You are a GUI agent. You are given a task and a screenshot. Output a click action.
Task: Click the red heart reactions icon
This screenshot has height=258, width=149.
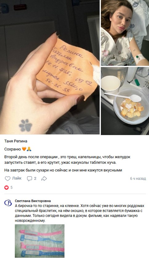pos(6,188)
